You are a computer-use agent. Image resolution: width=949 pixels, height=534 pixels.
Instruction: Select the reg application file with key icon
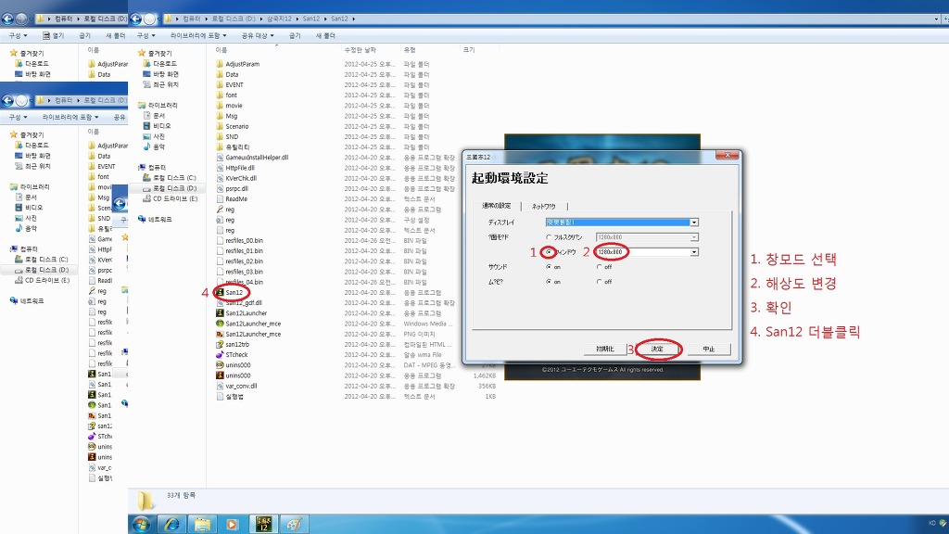pos(230,209)
